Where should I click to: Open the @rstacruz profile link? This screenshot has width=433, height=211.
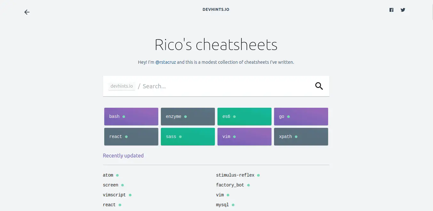click(166, 62)
